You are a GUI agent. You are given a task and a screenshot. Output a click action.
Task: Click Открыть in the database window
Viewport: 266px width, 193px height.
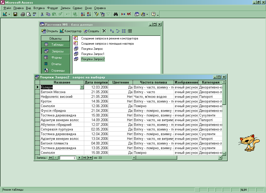tap(50, 31)
